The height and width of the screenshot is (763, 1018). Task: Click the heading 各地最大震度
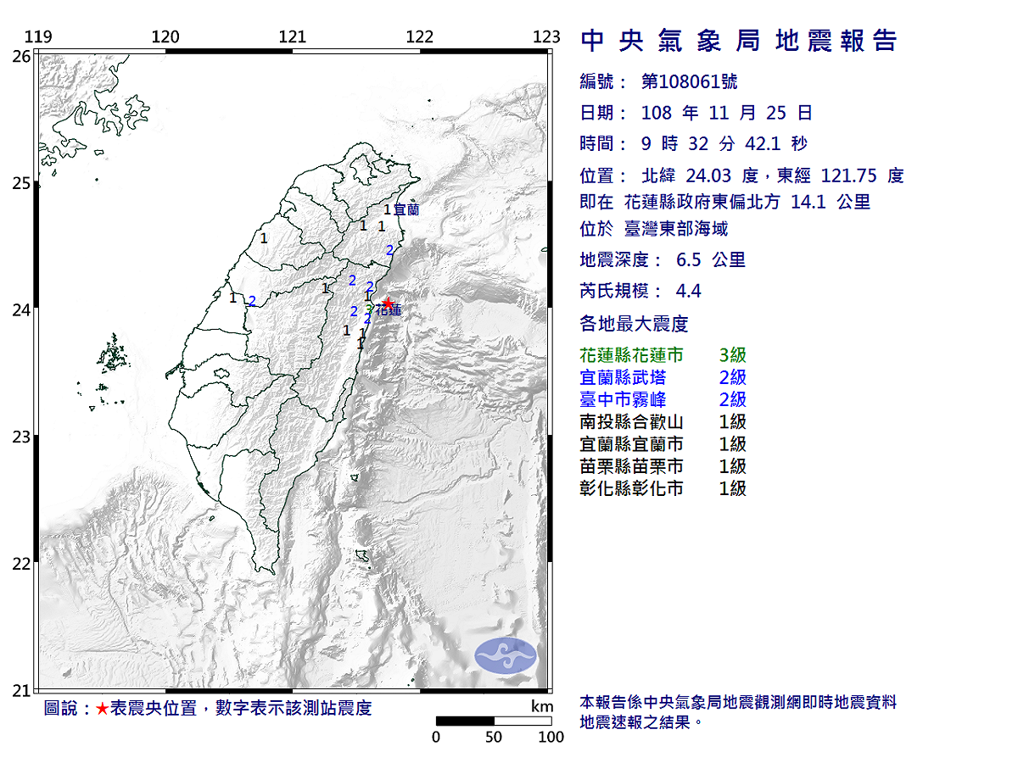coord(634,323)
